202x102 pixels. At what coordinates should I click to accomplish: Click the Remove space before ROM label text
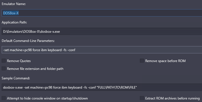click(165, 61)
